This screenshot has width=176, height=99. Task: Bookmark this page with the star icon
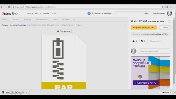pos(162,7)
